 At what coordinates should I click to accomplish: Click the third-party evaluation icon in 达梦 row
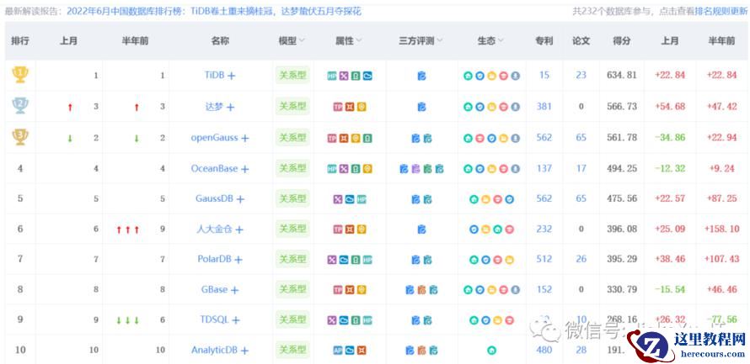(421, 107)
